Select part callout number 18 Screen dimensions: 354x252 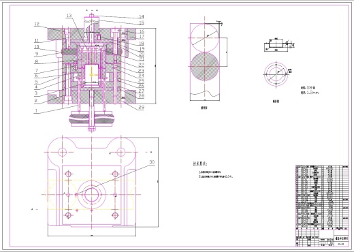click(x=142, y=43)
